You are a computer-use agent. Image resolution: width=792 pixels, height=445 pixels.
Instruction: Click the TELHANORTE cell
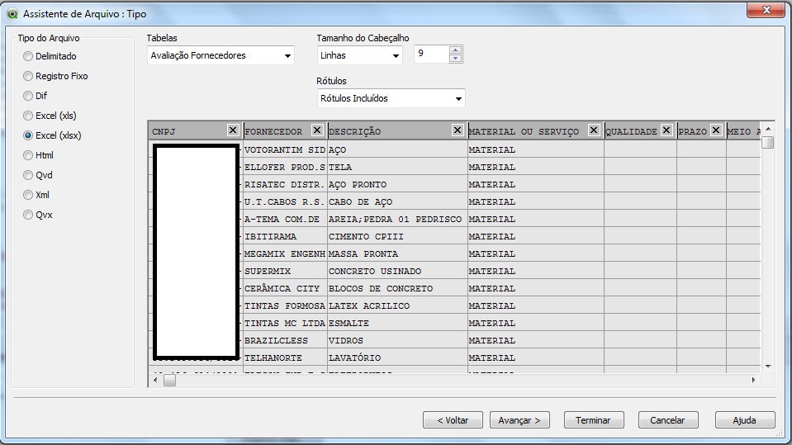tap(285, 357)
